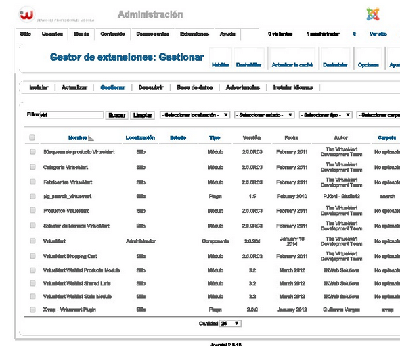
Task: Check VirtueMart Wishlist Products Module checkbox
Action: coord(32,270)
